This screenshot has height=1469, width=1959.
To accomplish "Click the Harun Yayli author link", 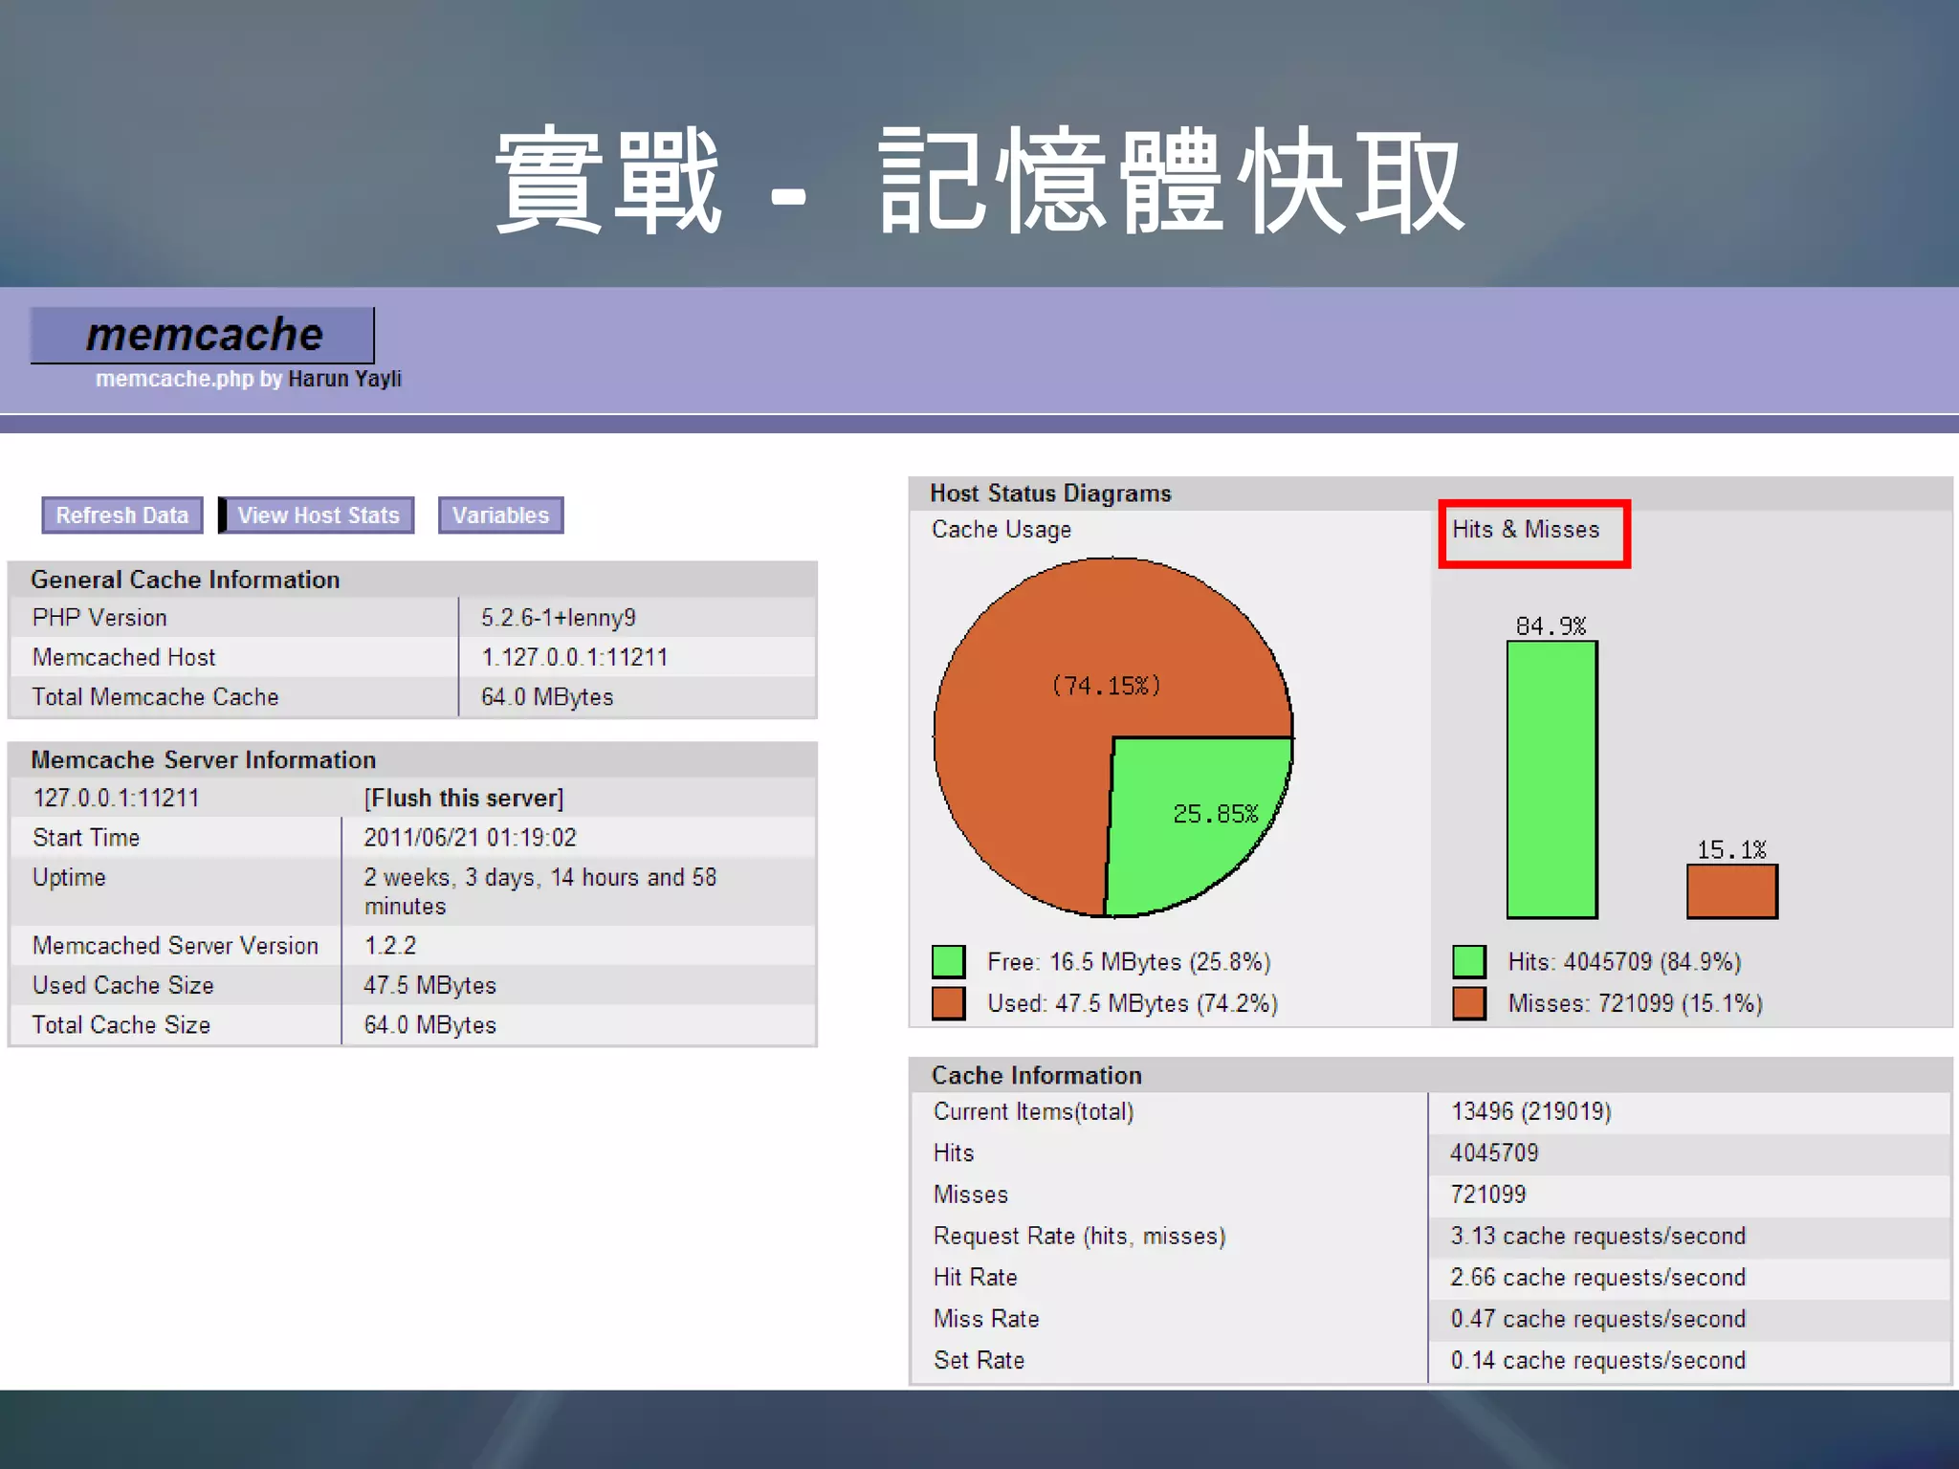I will (x=344, y=379).
